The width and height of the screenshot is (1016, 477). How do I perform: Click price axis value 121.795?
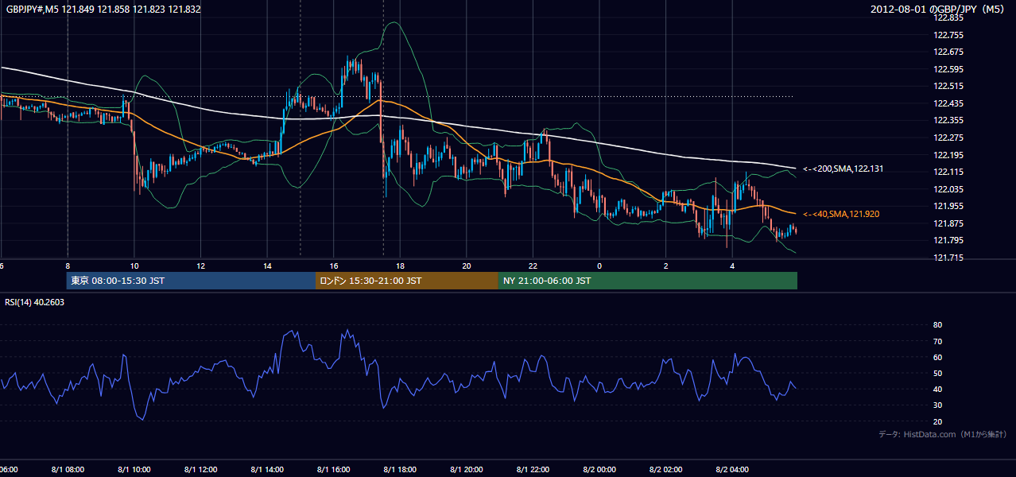(x=948, y=240)
